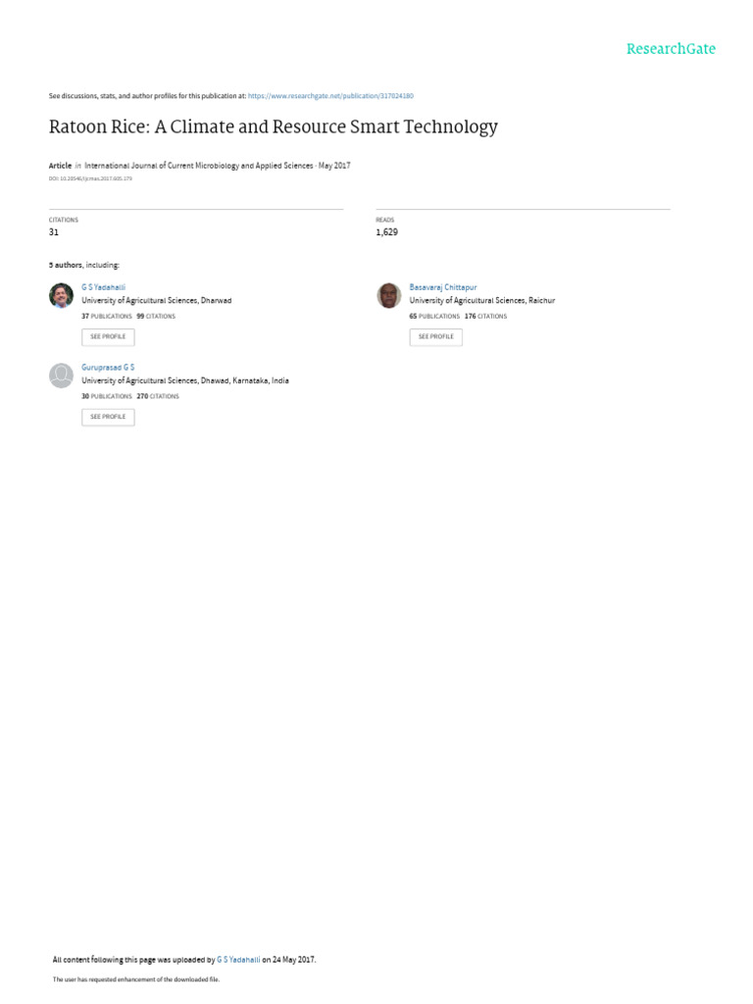Click Guruprasad G S placeholder avatar icon
Image resolution: width=753 pixels, height=1004 pixels.
click(x=62, y=376)
